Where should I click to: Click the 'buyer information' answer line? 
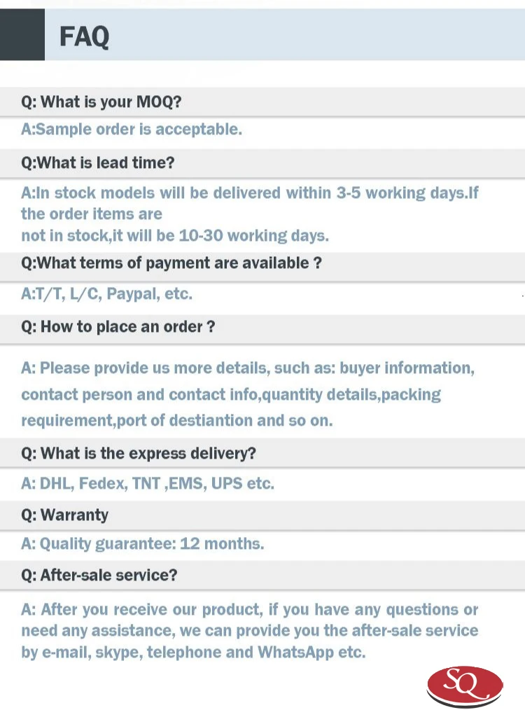coord(248,368)
